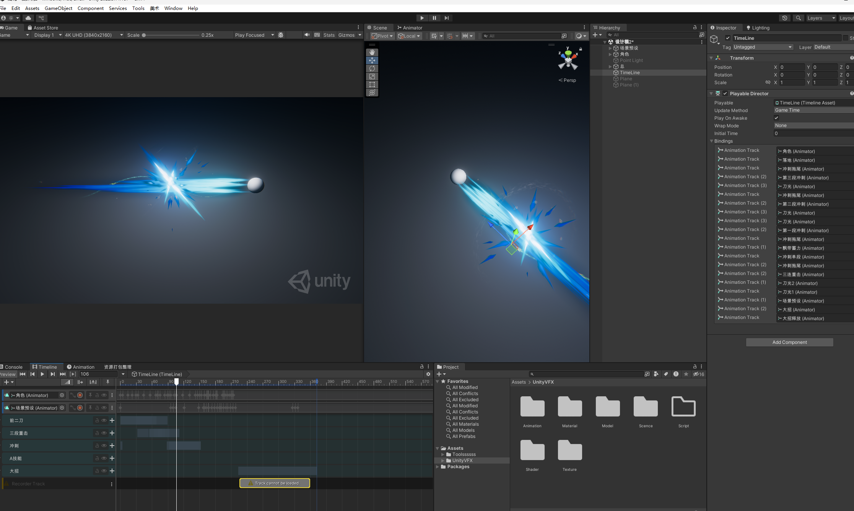Toggle Play On Awake checkbox

coord(776,118)
